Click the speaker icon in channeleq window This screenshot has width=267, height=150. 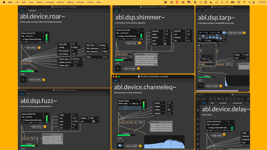coord(120,146)
